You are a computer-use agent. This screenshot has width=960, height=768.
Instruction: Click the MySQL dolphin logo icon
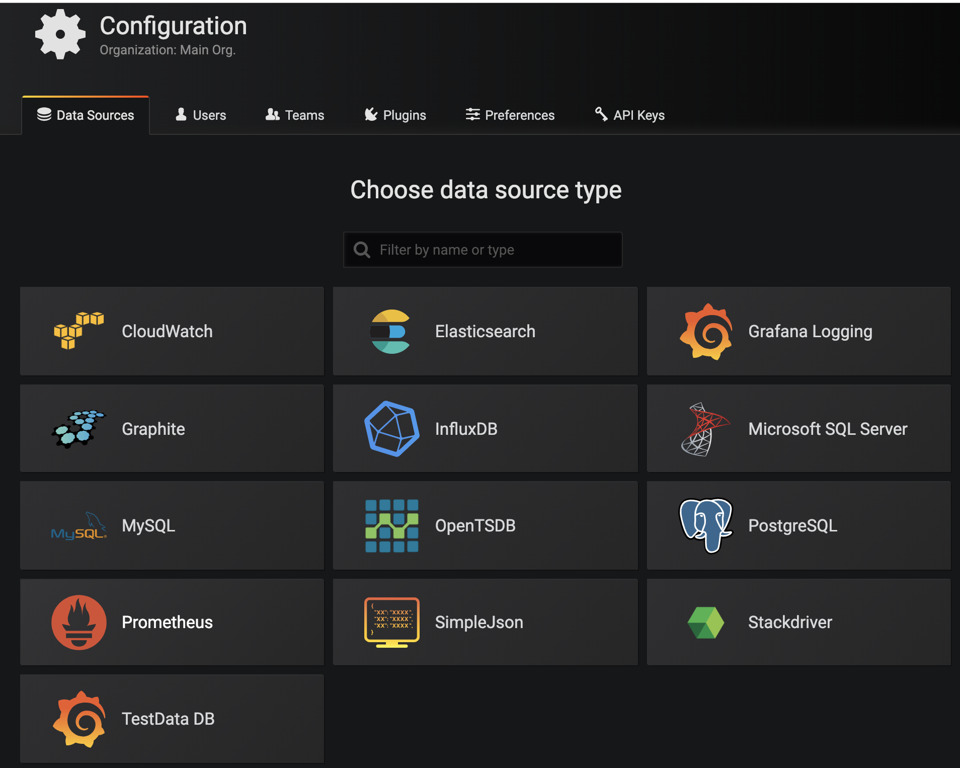point(79,526)
